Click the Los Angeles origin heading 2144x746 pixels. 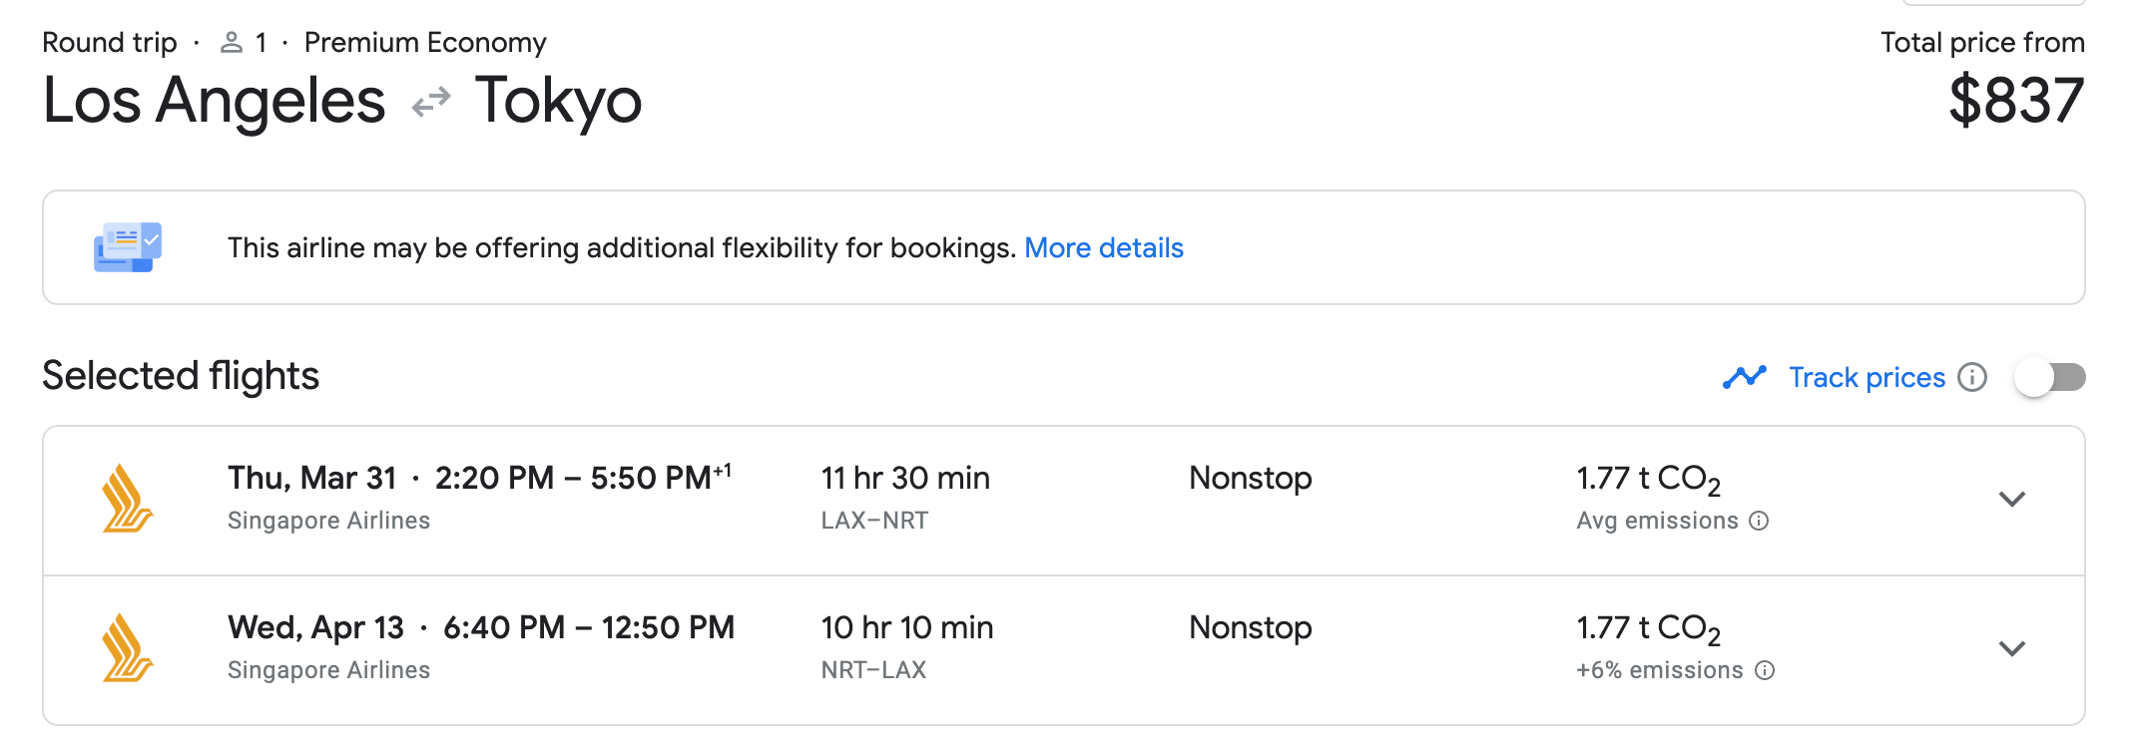point(214,102)
